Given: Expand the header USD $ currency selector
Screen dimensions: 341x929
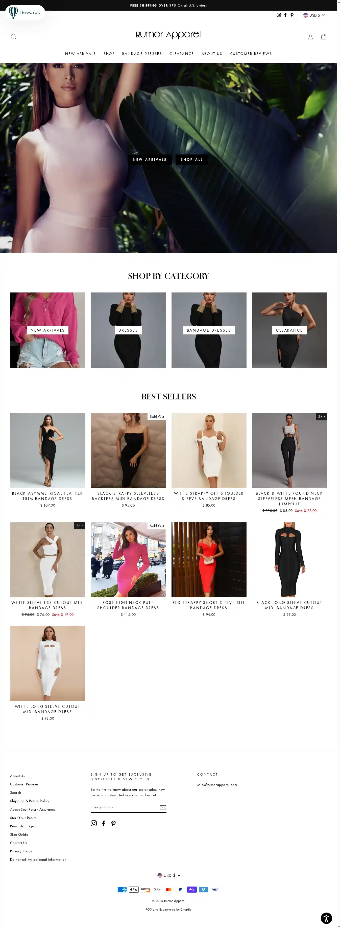Looking at the screenshot, I should coord(314,15).
